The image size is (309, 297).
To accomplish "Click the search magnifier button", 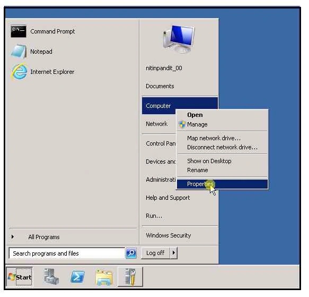I will coord(131,253).
